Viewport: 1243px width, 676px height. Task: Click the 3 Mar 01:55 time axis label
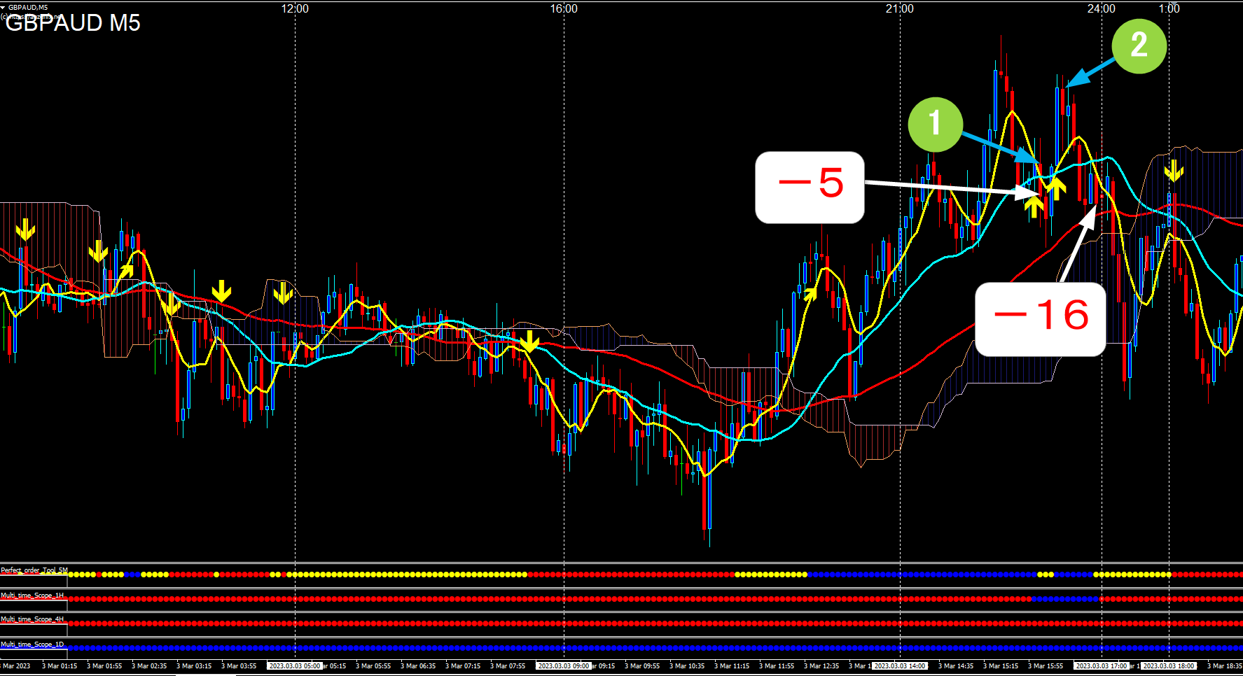[x=104, y=666]
